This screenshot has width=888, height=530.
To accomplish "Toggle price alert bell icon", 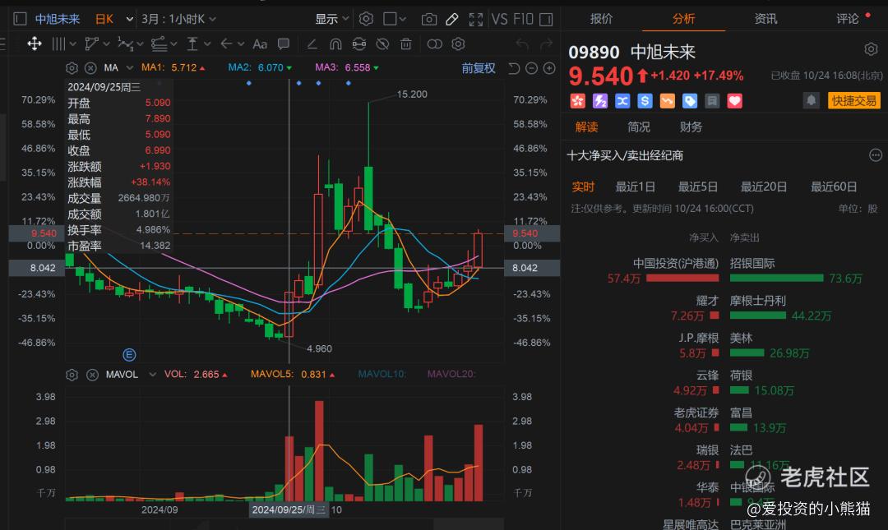I will pyautogui.click(x=811, y=101).
